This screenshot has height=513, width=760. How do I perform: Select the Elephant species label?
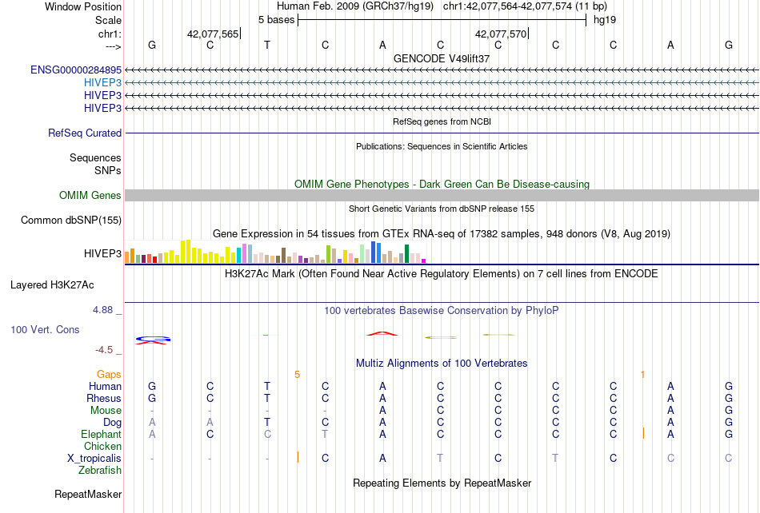(x=102, y=434)
